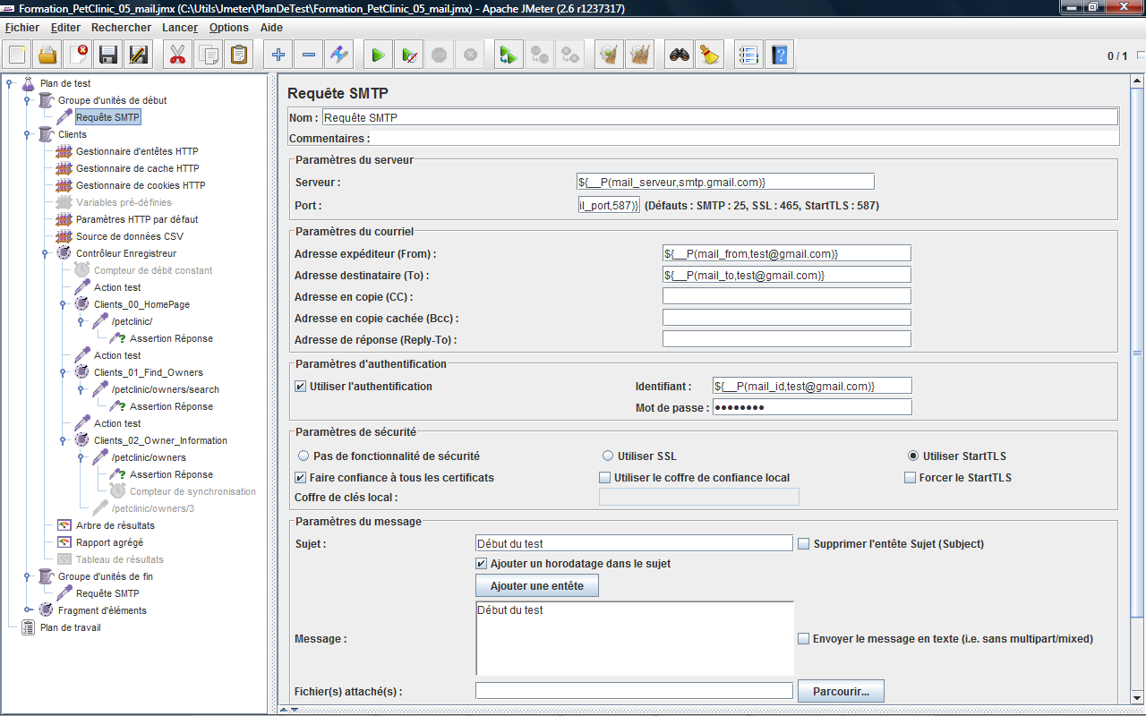The height and width of the screenshot is (716, 1146).
Task: Open the Help book icon in the toolbar
Action: (780, 55)
